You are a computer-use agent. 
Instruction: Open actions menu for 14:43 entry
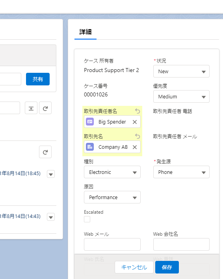pos(51,217)
